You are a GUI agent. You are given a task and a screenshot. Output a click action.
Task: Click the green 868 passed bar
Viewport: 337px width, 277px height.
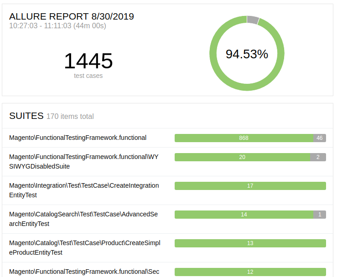(244, 138)
